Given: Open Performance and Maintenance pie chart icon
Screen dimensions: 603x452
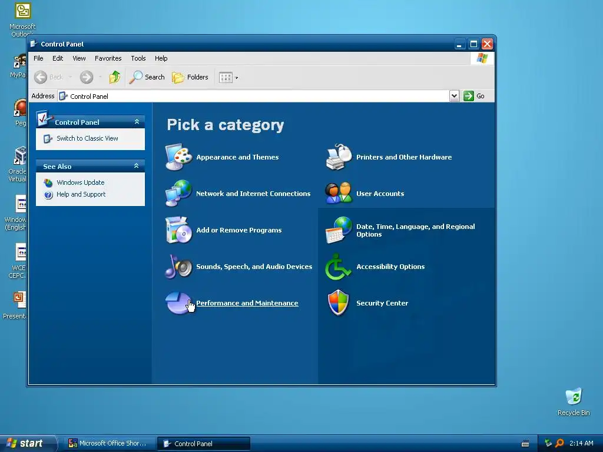Looking at the screenshot, I should [x=178, y=303].
